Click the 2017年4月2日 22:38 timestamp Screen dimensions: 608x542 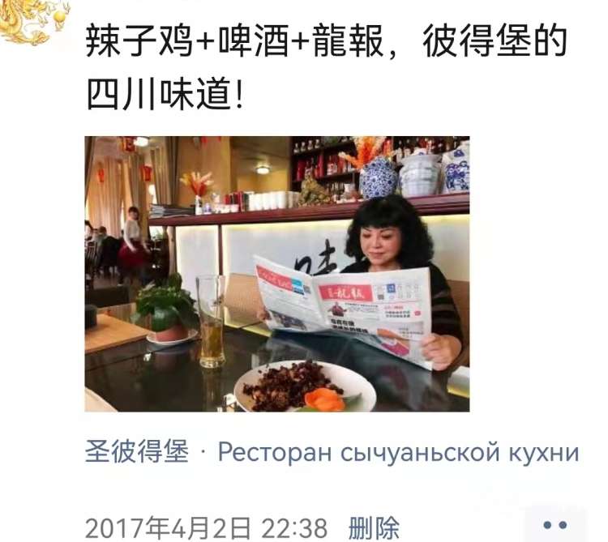pyautogui.click(x=206, y=528)
